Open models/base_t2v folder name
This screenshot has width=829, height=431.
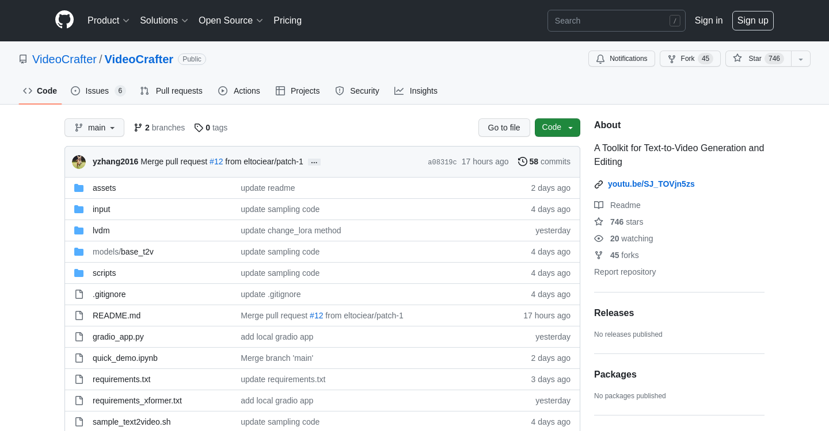[x=123, y=252]
